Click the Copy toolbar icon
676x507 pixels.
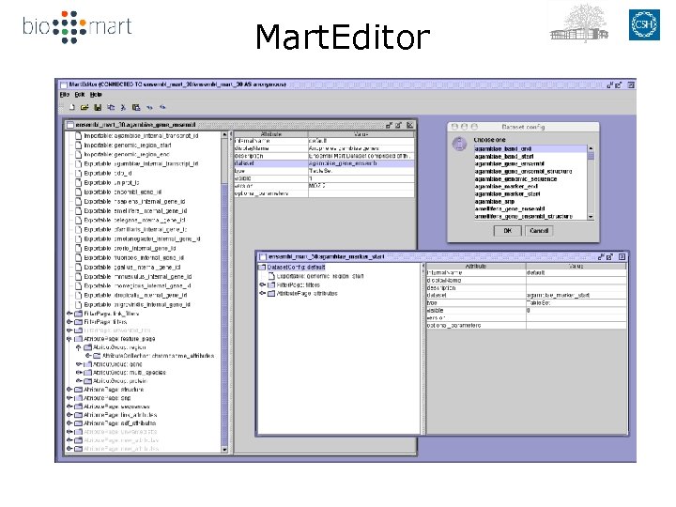(x=111, y=107)
